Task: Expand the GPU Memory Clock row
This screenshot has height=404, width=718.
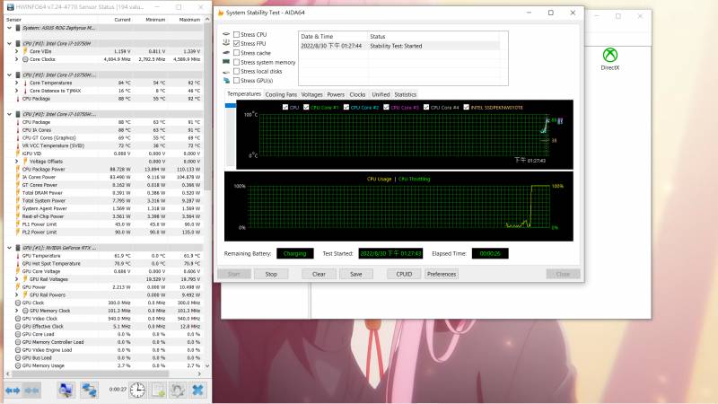Action: [x=16, y=311]
